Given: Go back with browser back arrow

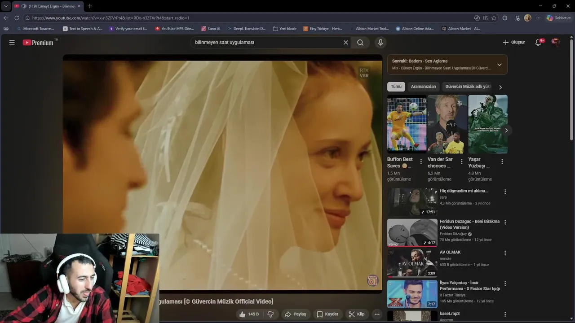Looking at the screenshot, I should (x=6, y=18).
